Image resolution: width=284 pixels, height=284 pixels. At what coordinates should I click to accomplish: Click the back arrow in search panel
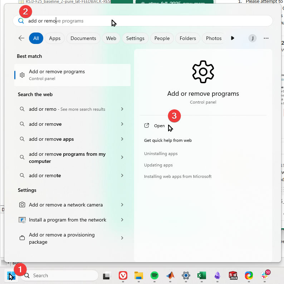coord(21,38)
